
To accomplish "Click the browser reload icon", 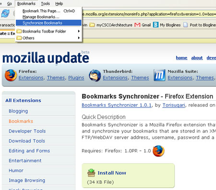I will pyautogui.click(x=5, y=13).
